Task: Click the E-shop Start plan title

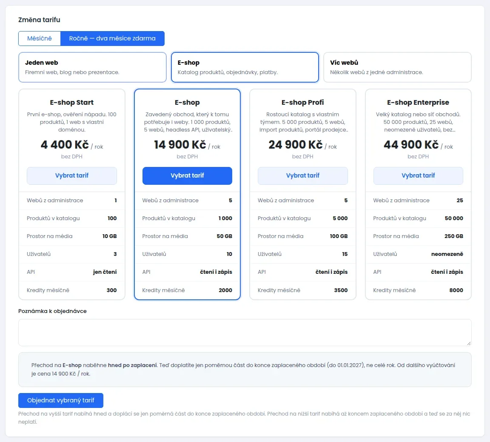Action: (72, 102)
